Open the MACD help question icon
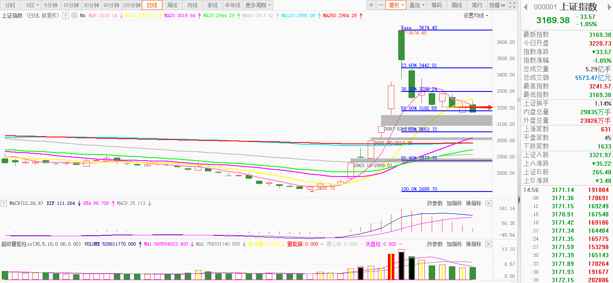 tap(4, 203)
